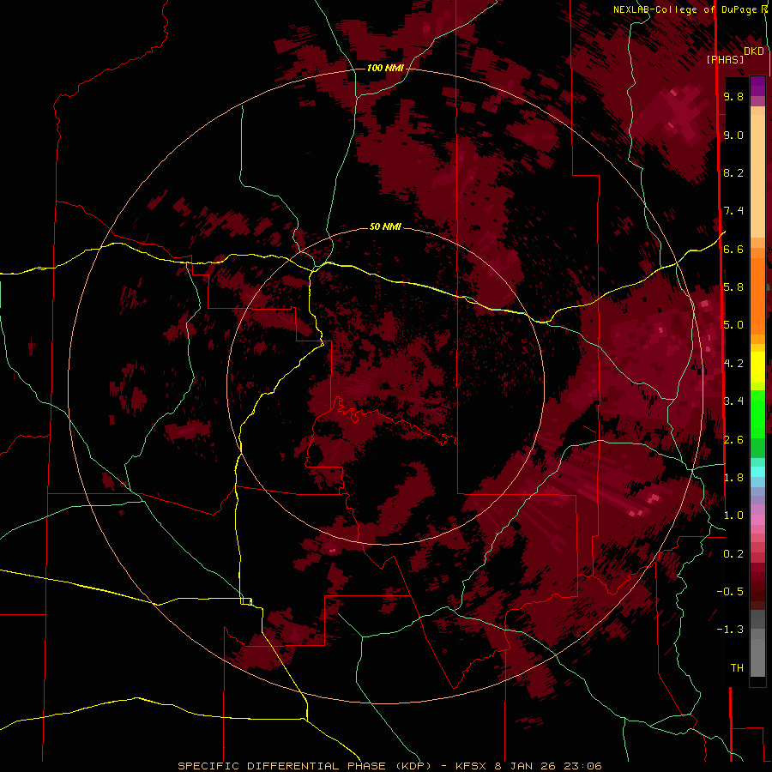Click the 7.4 value on the color scale
Image resolution: width=772 pixels, height=772 pixels.
pyautogui.click(x=733, y=211)
